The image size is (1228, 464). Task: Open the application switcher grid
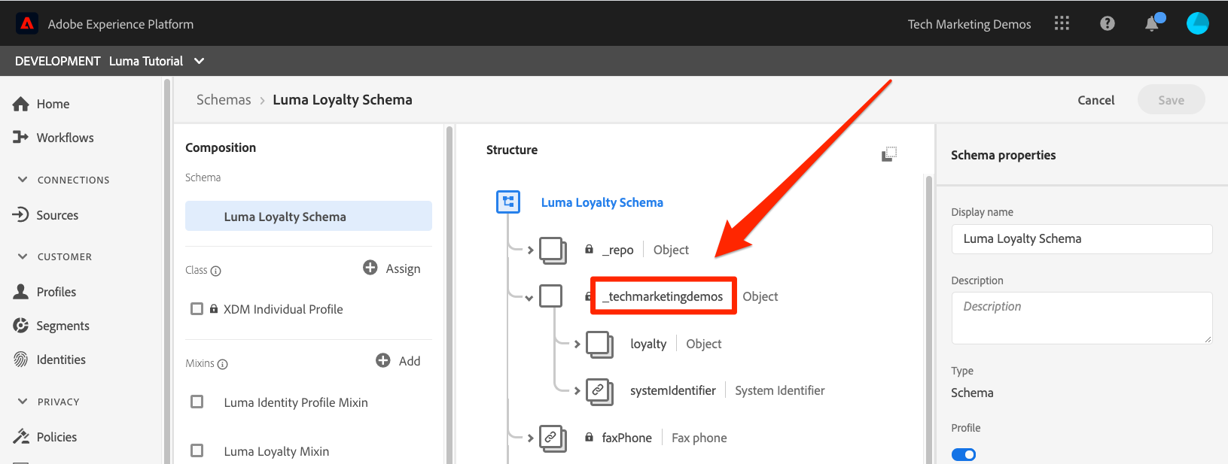pos(1062,23)
